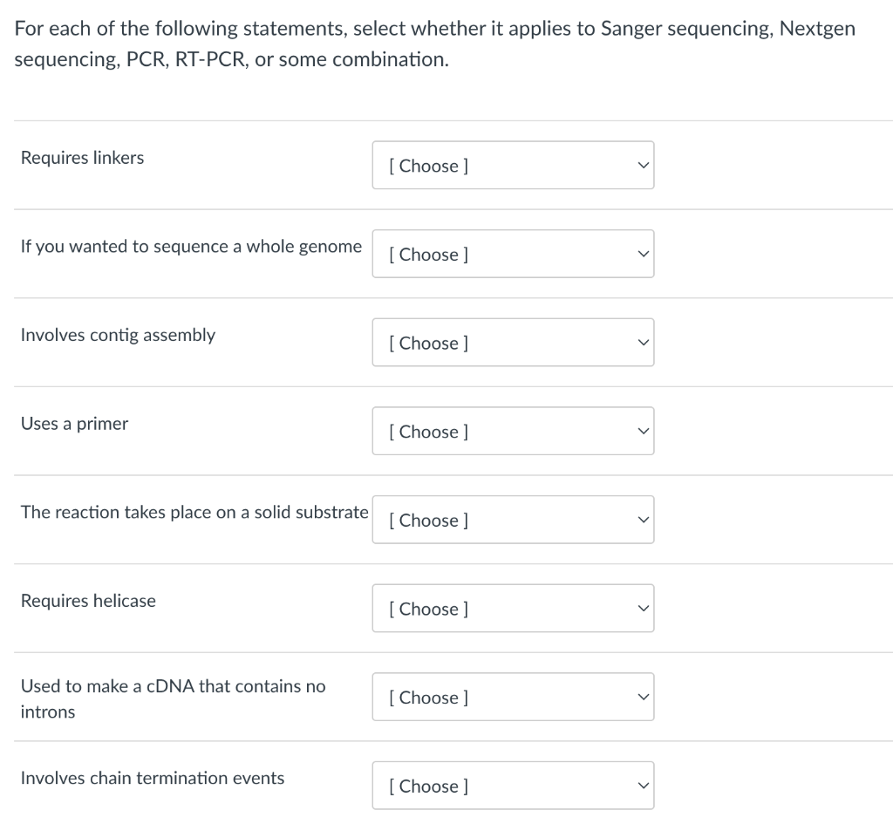
Task: Open the whole genome sequencing dropdown
Action: pos(512,255)
